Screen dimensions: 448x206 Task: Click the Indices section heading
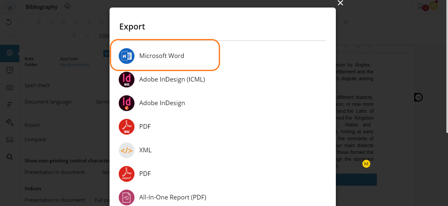pyautogui.click(x=33, y=189)
